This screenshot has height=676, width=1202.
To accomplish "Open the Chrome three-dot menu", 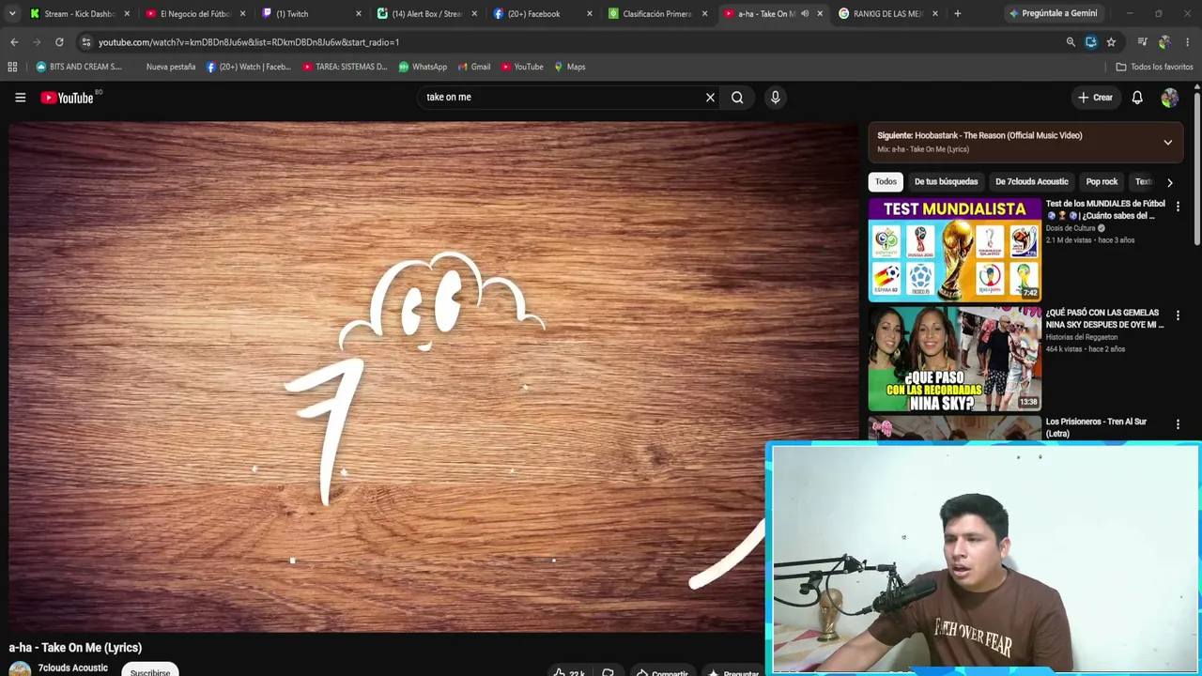I will [x=1187, y=42].
